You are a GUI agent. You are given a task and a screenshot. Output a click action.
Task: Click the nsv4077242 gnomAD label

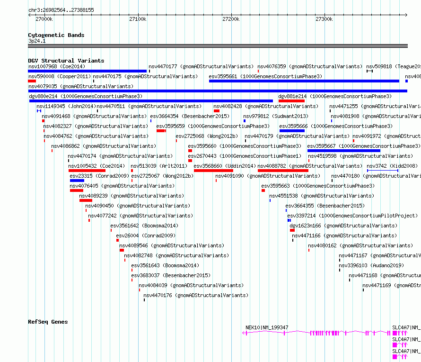pyautogui.click(x=140, y=216)
